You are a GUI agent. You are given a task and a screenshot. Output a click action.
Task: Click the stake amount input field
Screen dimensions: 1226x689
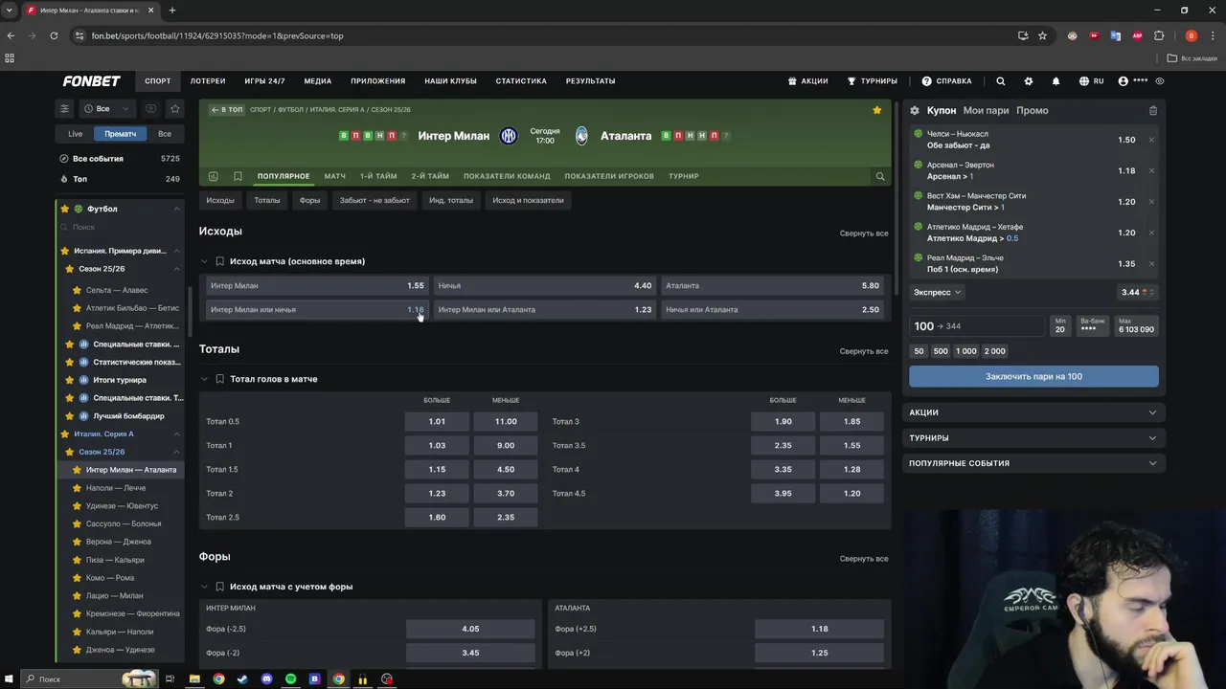(977, 326)
